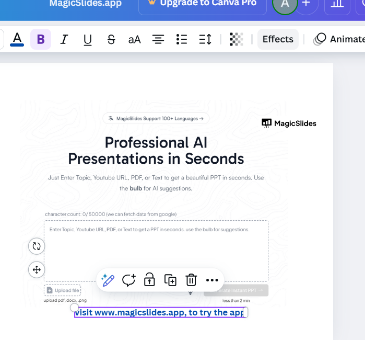Open the text color picker
Screen dimensions: 365x340
coord(17,39)
